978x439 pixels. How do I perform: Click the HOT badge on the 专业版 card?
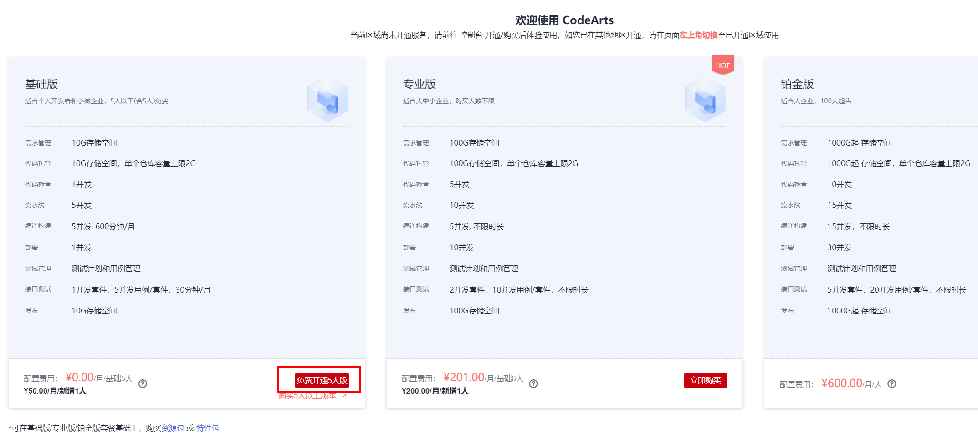click(x=723, y=65)
